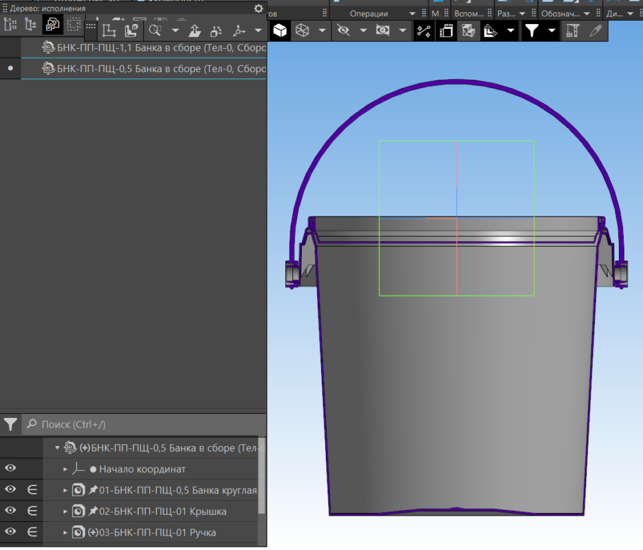Click the crossed-eye-in-frame hide icon
Screen dimensions: 643x550
click(x=382, y=30)
